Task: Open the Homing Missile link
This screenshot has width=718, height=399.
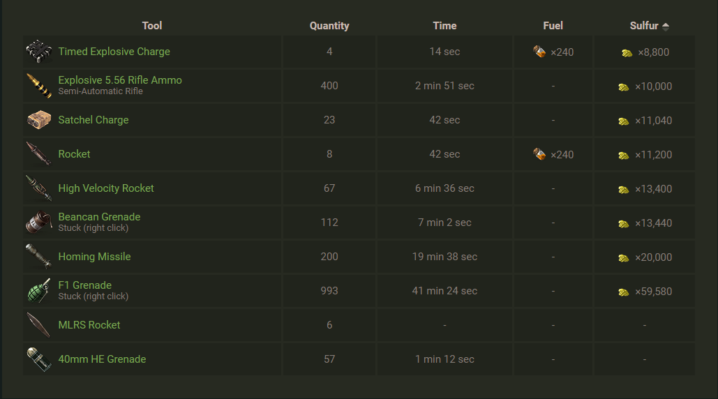Action: (x=94, y=257)
